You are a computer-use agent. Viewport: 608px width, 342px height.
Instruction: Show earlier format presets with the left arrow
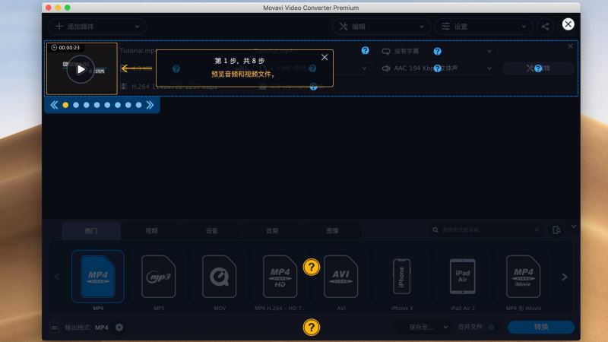coord(57,277)
